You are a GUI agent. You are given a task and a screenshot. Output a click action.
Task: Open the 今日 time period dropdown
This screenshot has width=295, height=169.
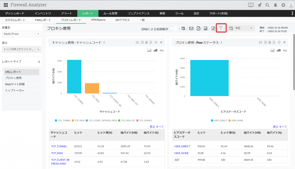pos(241,28)
